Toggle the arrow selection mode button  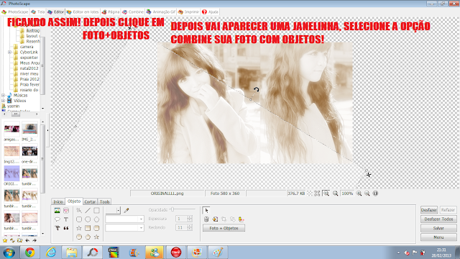(x=206, y=210)
